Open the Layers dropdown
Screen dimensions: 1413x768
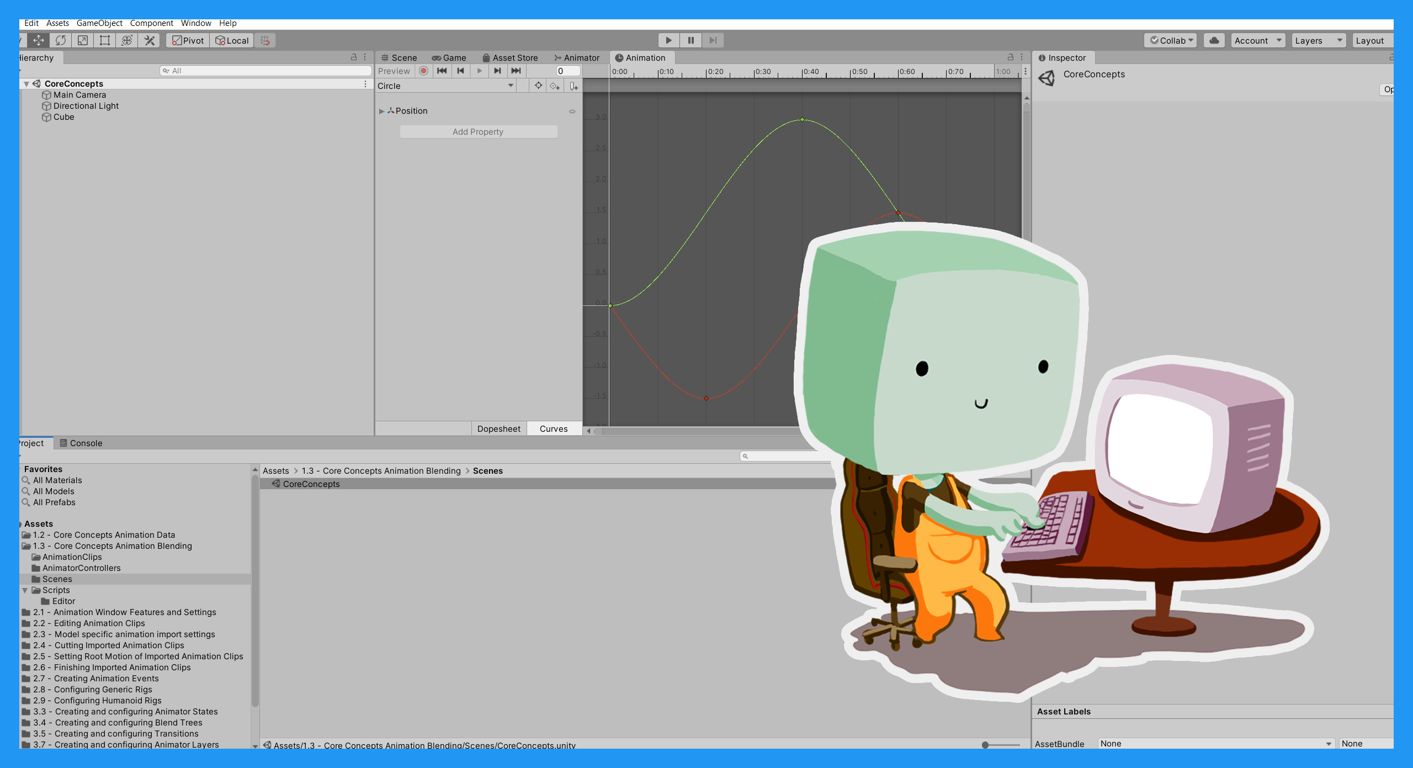1318,40
